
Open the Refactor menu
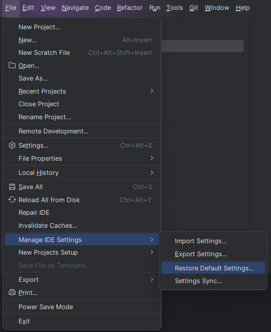click(x=130, y=8)
